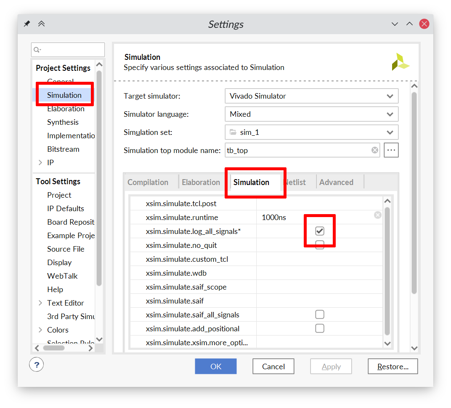Select Simulation in Project Settings tree
Screen dimensions: 451x408
(64, 95)
